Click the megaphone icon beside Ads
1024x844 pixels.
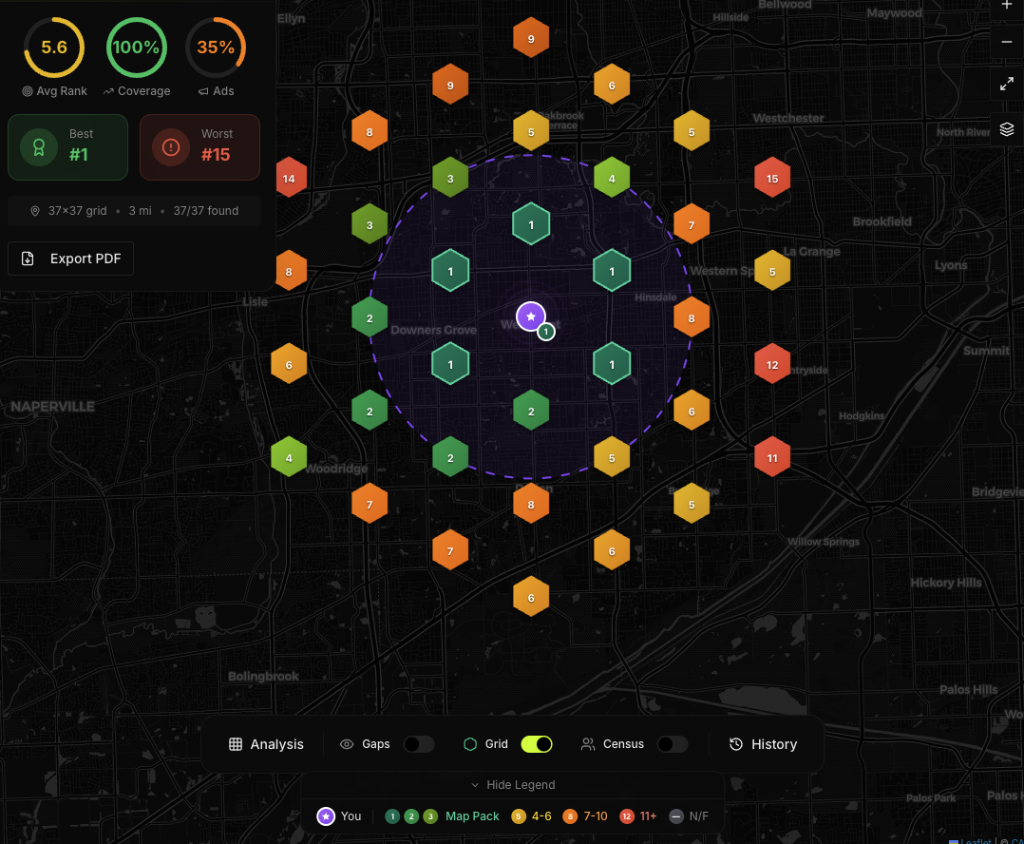point(203,91)
